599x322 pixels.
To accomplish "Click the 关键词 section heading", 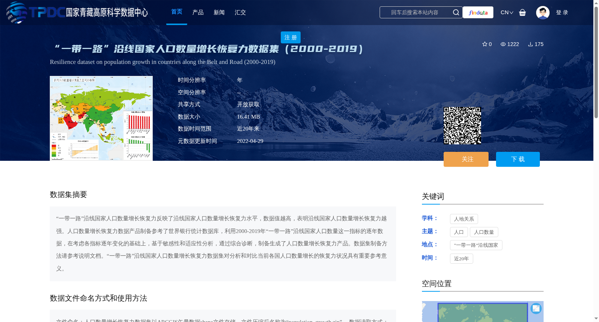I will click(433, 196).
